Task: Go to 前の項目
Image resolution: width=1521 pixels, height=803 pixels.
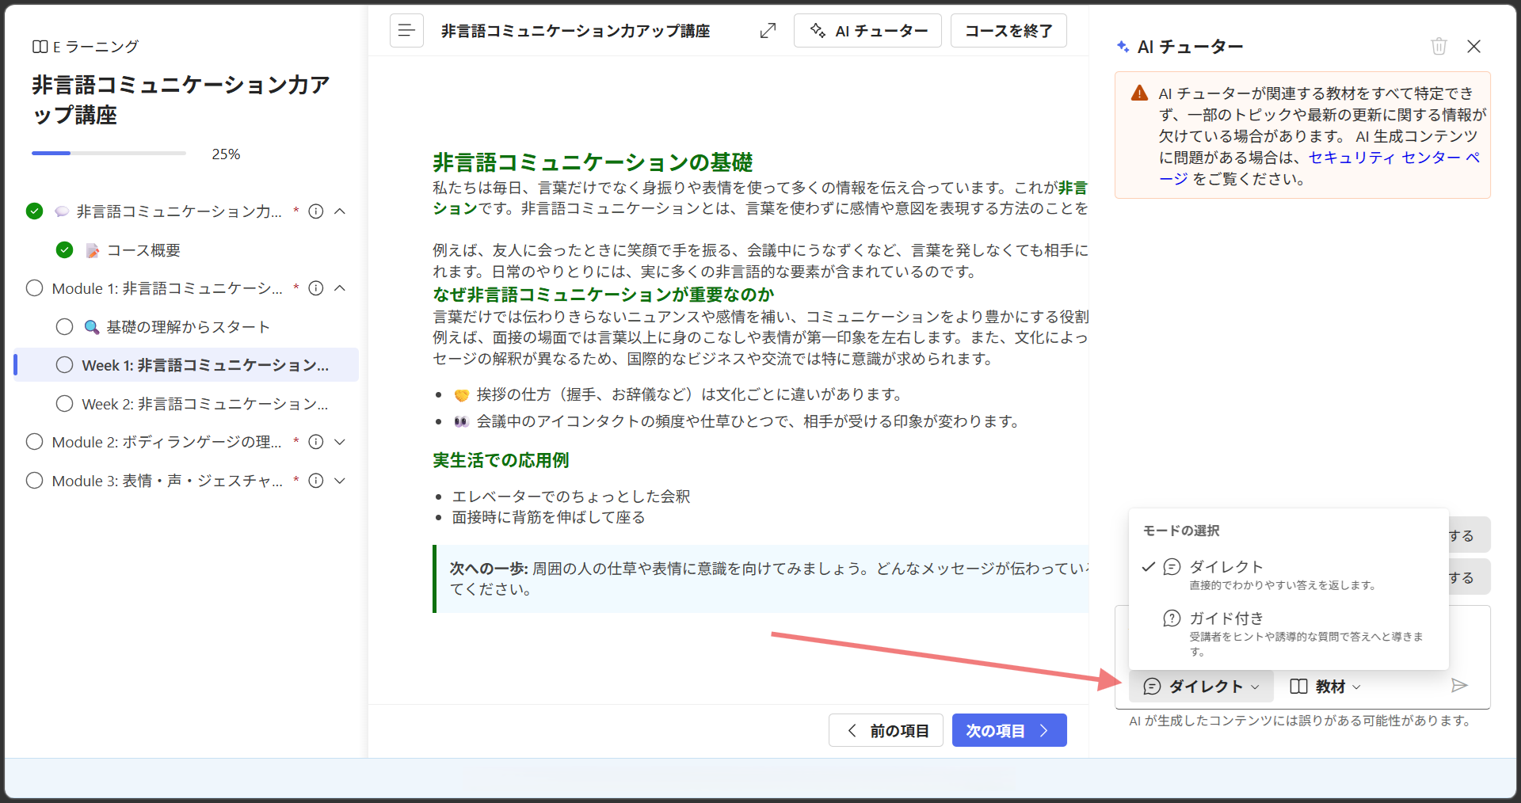Action: [886, 730]
